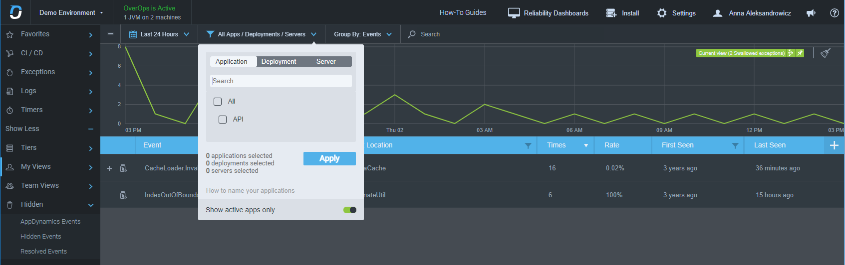Click the 0.02% rate value
This screenshot has width=845, height=265.
(x=615, y=168)
